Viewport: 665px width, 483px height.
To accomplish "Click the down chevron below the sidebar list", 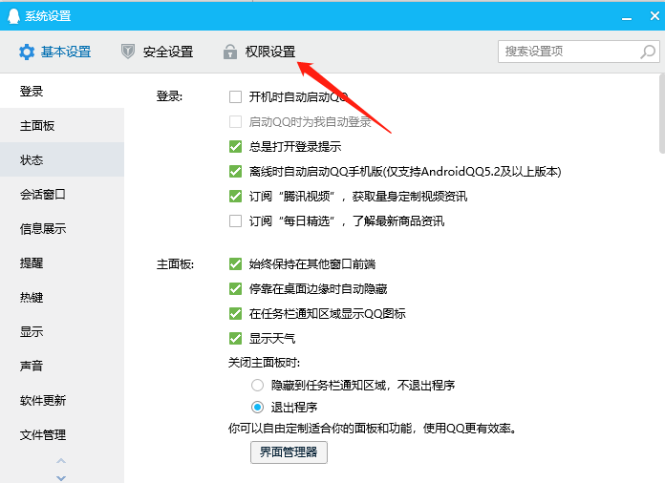I will [x=61, y=477].
